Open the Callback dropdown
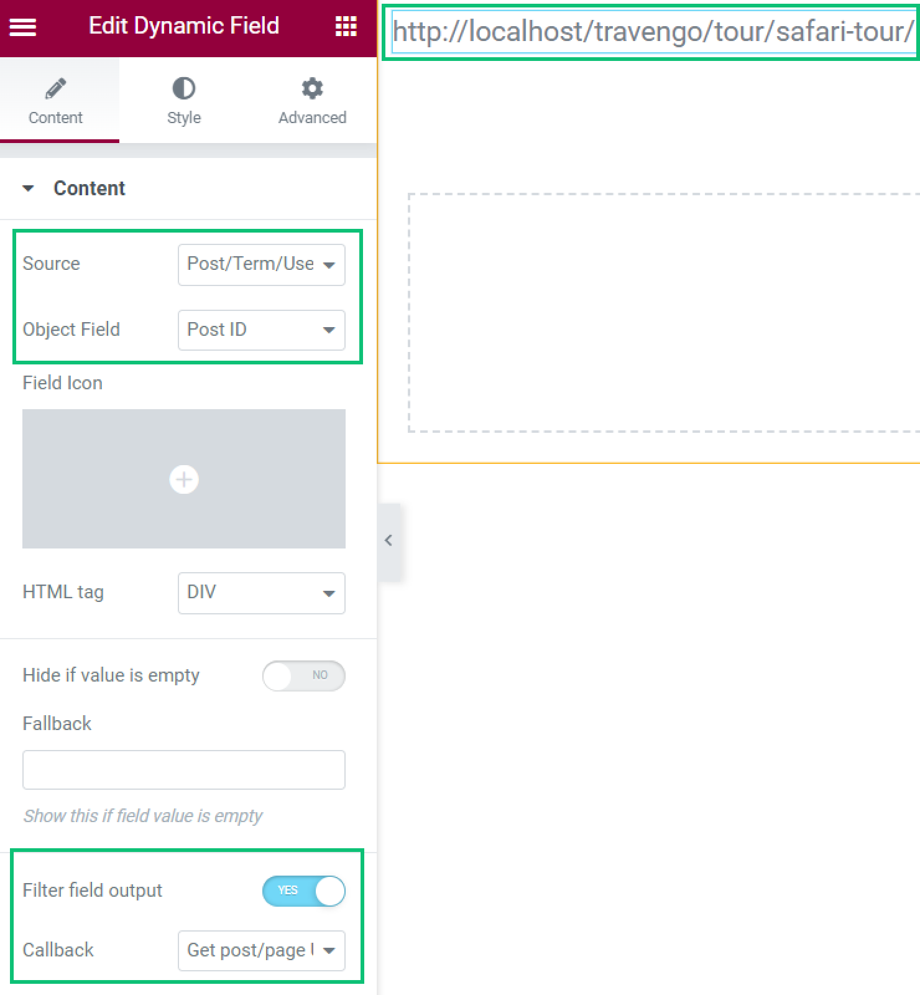The image size is (920, 995). [x=261, y=950]
